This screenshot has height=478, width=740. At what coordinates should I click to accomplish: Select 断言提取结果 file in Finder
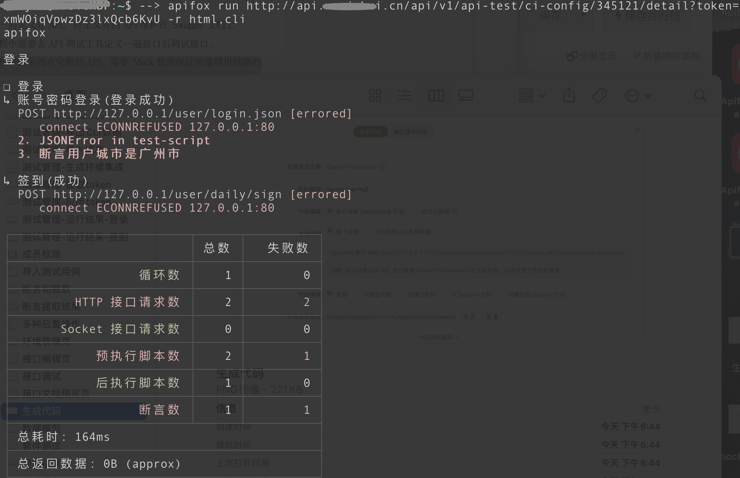(x=51, y=306)
